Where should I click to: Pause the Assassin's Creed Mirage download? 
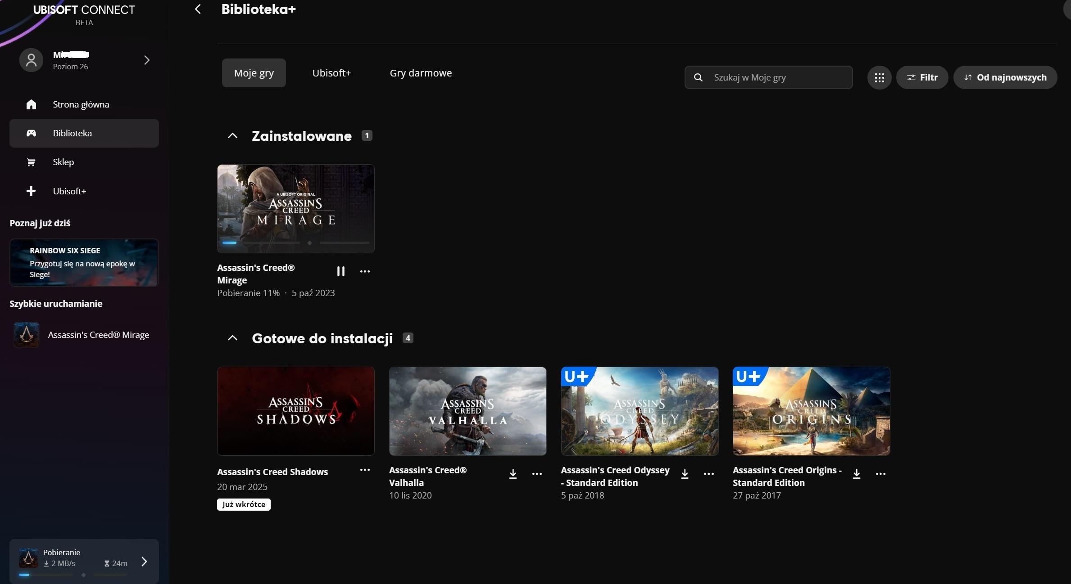pyautogui.click(x=340, y=271)
